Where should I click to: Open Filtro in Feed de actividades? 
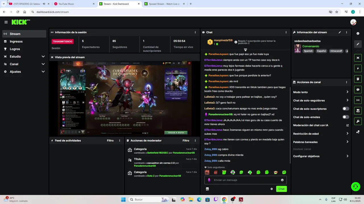coord(110,141)
